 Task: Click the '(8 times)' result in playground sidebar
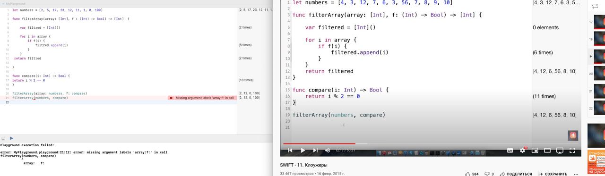pyautogui.click(x=245, y=45)
